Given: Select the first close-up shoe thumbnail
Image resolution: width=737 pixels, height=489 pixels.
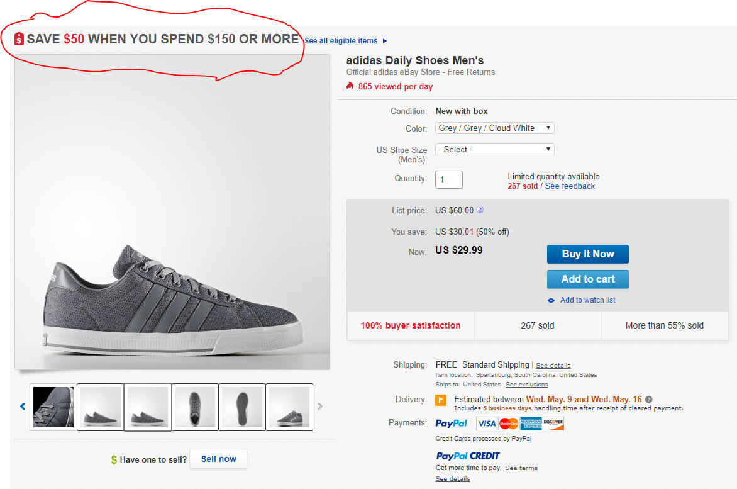Looking at the screenshot, I should [x=53, y=407].
